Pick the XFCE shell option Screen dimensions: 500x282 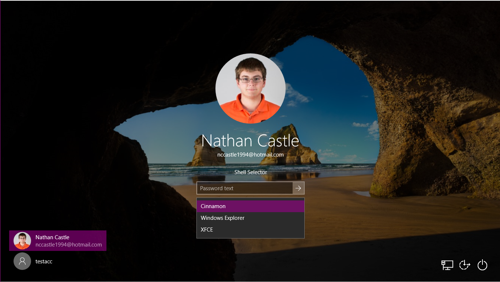(x=250, y=230)
